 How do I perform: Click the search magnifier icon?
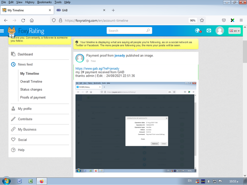click(148, 30)
